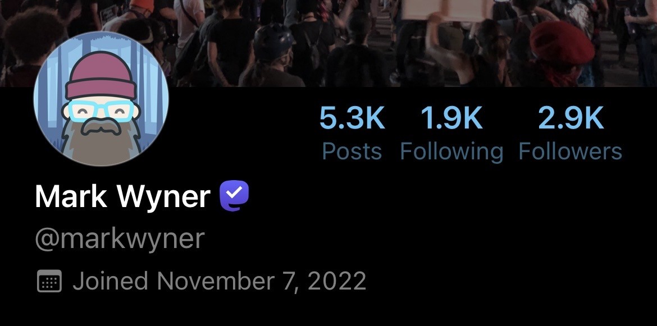657x326 pixels.
Task: Open the 5.3K posts count
Action: click(x=352, y=118)
